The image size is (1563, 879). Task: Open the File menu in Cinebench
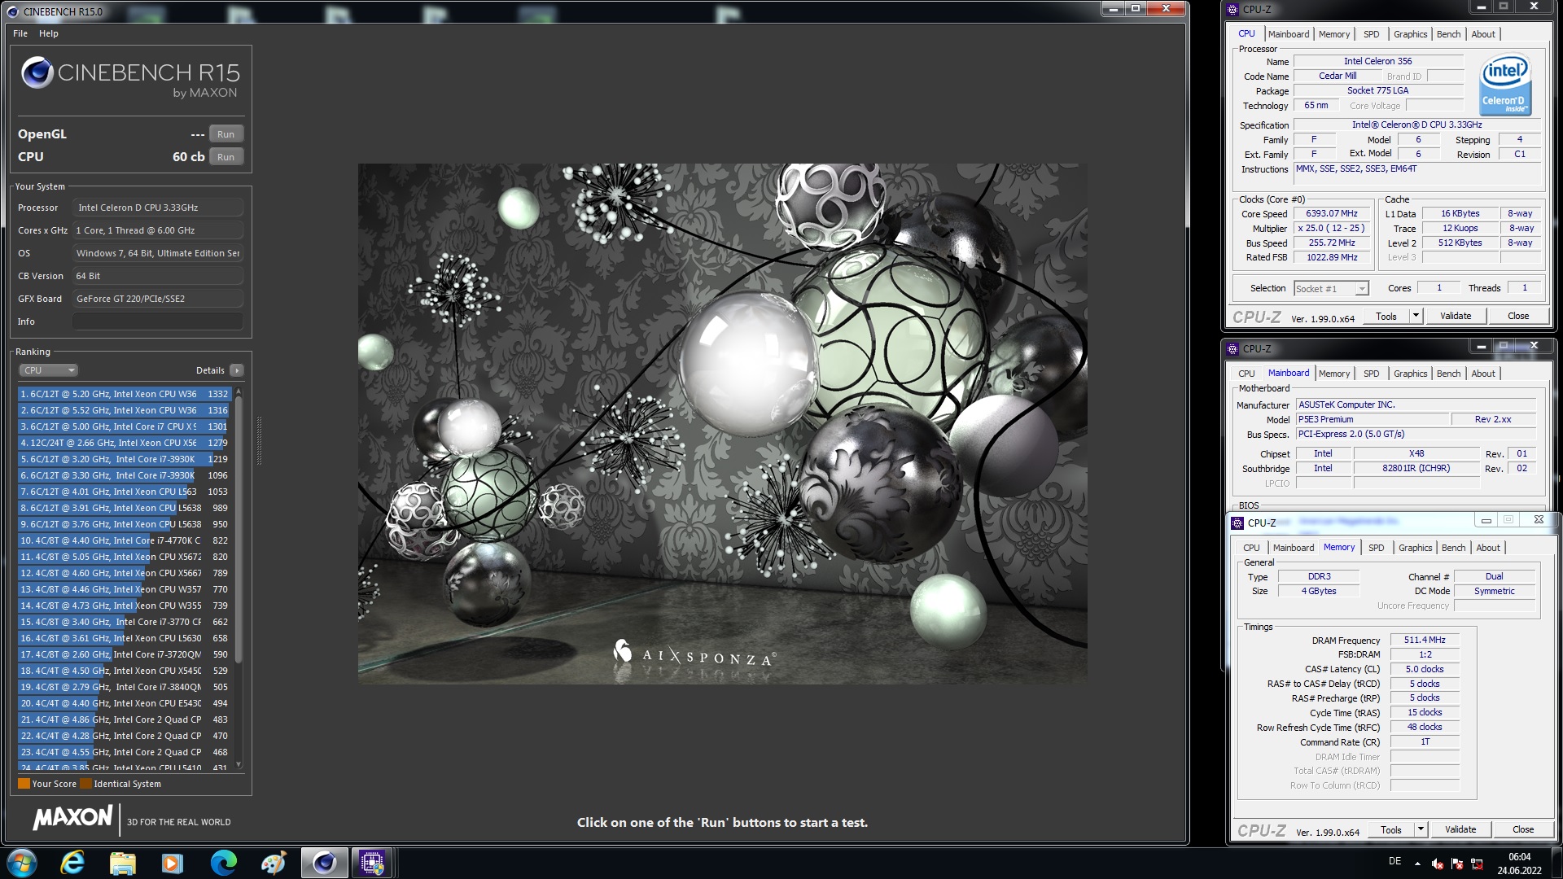[20, 33]
